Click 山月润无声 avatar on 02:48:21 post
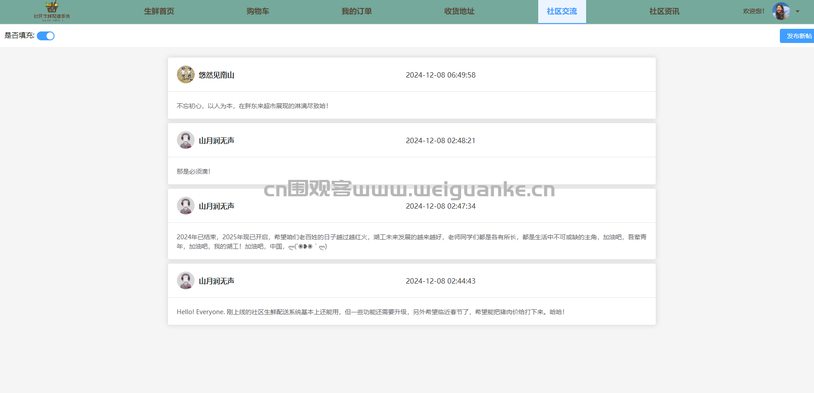Viewport: 814px width, 393px height. [x=185, y=140]
